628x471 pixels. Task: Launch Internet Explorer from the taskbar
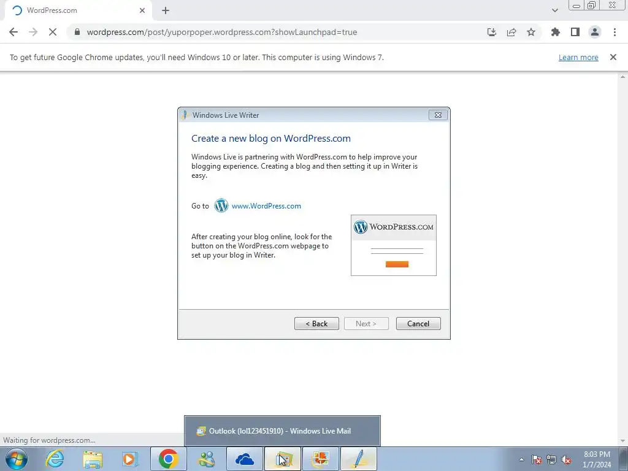tap(55, 459)
